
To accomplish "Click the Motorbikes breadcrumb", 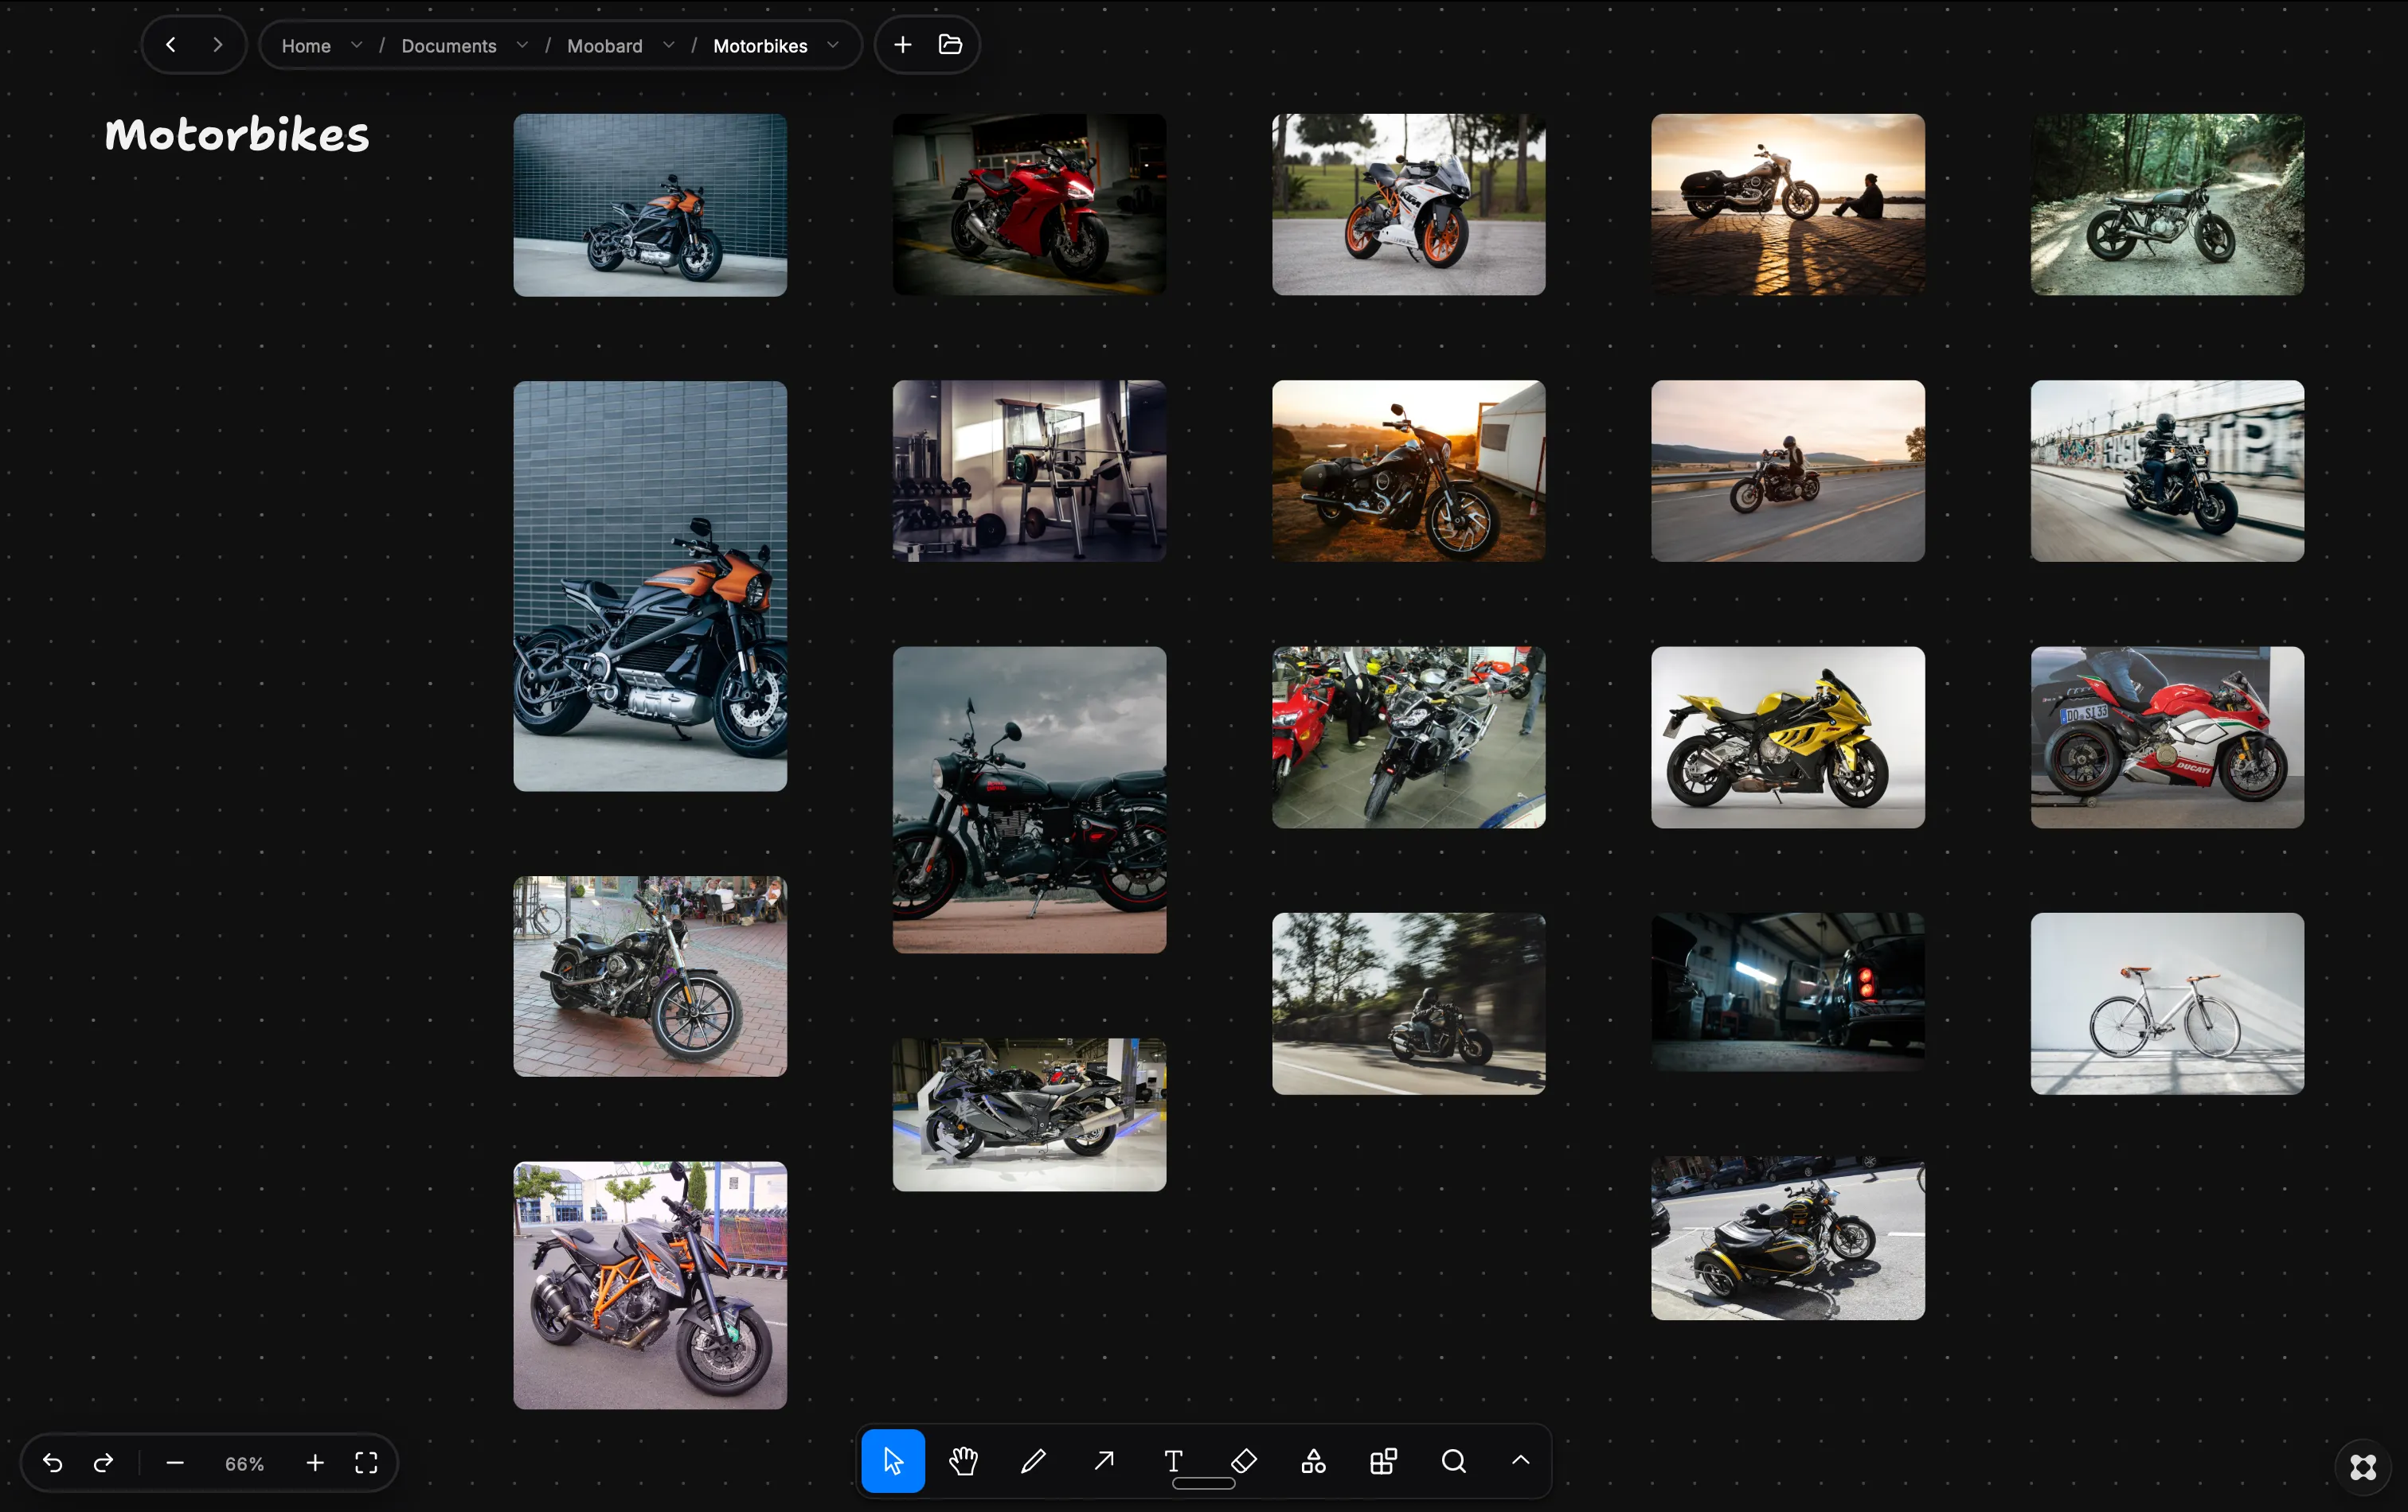I will click(x=760, y=46).
